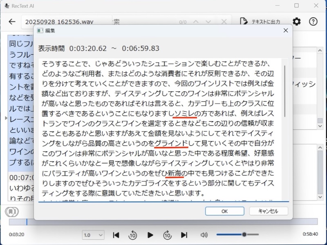
Task: Click the back arrow icon
Action: tap(12, 22)
